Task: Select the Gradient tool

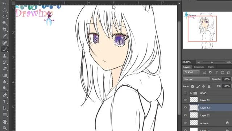Action: coord(5,75)
